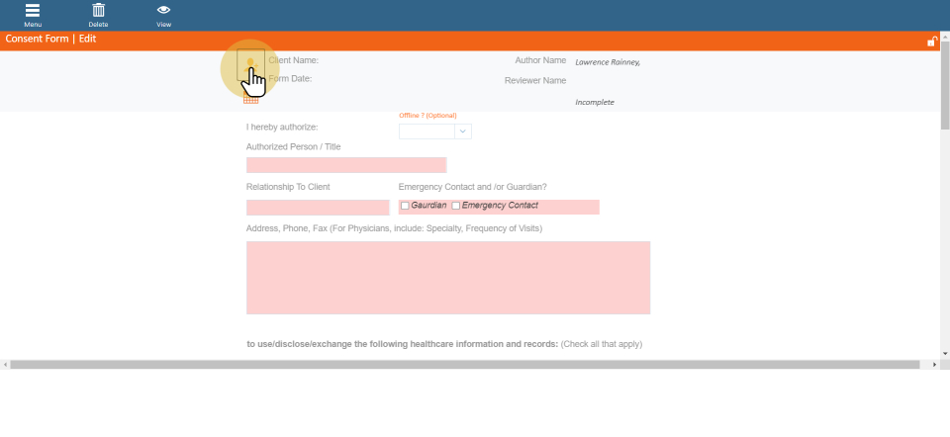Click the Offline dropdown text box
Image resolution: width=950 pixels, height=437 pixels.
(x=427, y=131)
